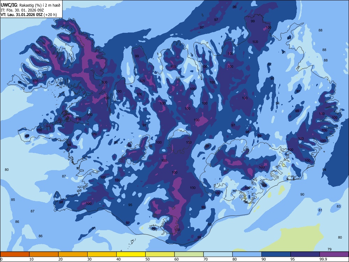349x262 pixels.
Task: Click the '85' humidity value over the sea
Action: point(13,199)
